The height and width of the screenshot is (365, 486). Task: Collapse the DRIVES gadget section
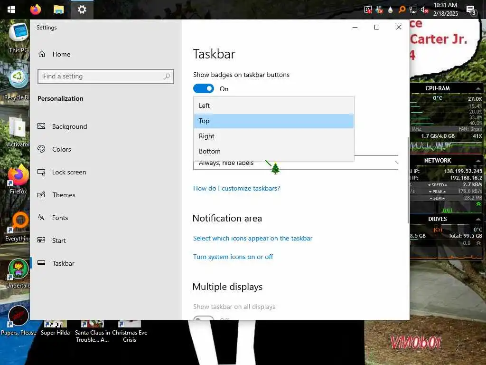click(478, 219)
